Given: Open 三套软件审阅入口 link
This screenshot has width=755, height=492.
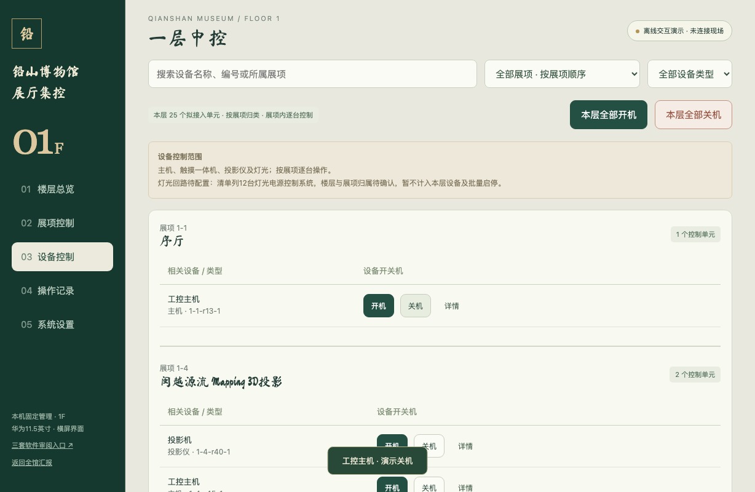Looking at the screenshot, I should click(x=42, y=445).
